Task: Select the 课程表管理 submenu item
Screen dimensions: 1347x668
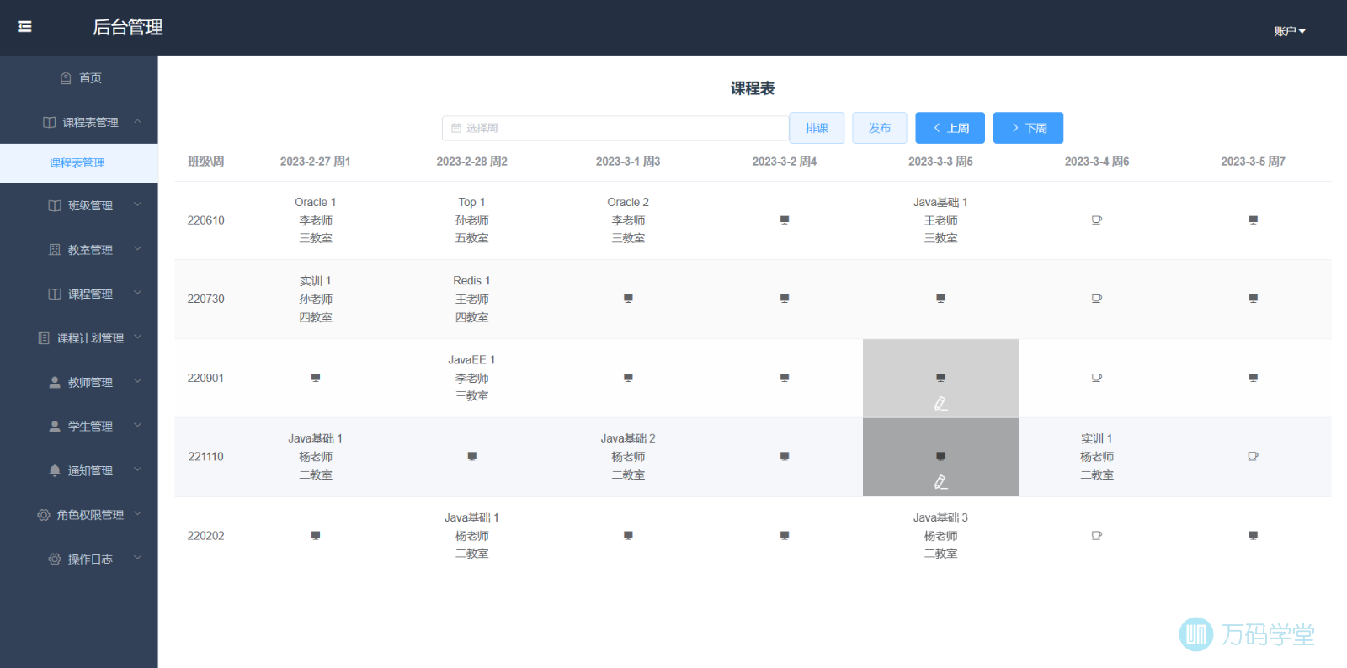Action: click(x=77, y=163)
